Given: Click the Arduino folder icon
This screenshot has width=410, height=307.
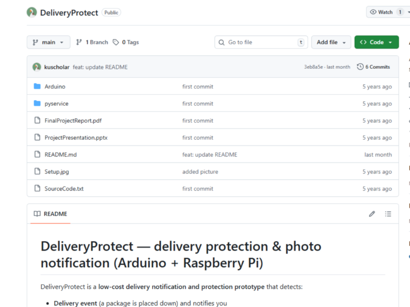Looking at the screenshot, I should pyautogui.click(x=37, y=86).
